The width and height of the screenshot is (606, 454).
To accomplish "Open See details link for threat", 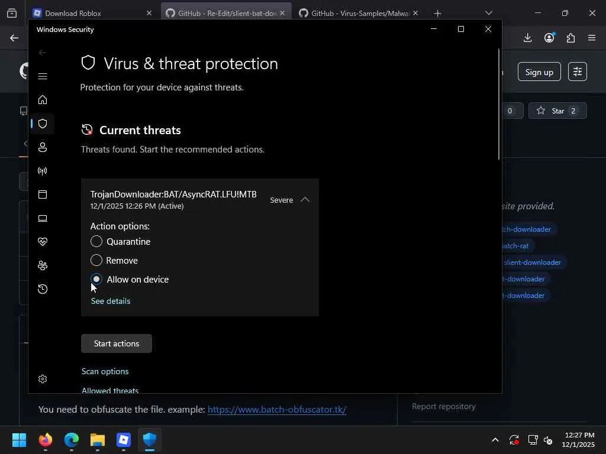I will (x=111, y=301).
